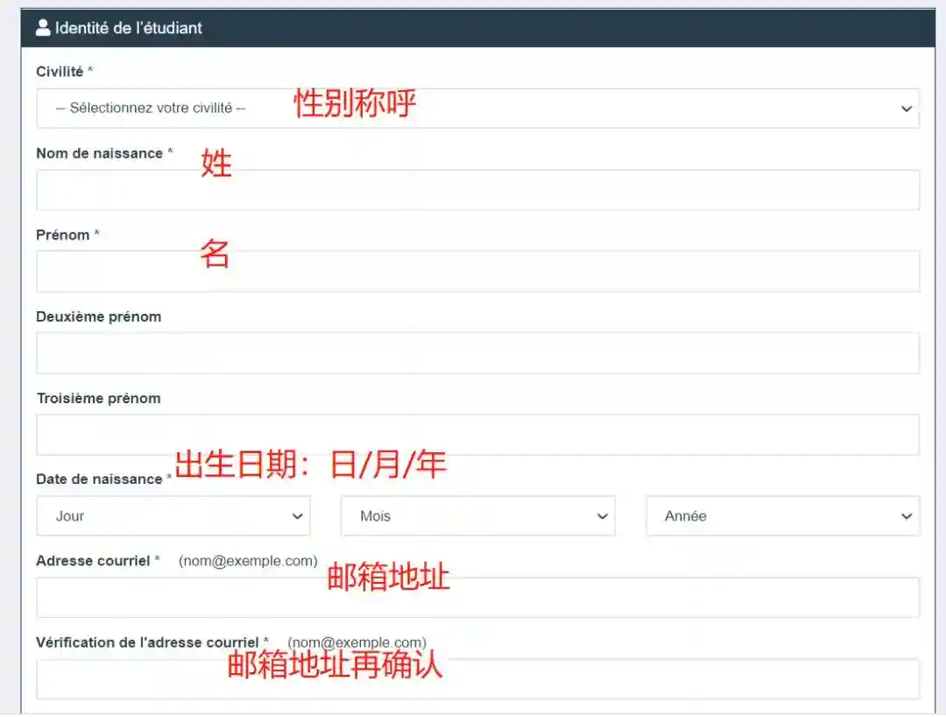Click the "Deuxième prénom" label text
This screenshot has width=946, height=717.
coord(98,316)
